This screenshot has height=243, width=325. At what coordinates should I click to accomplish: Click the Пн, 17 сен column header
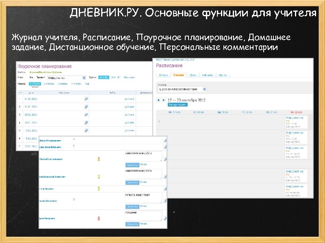(174, 112)
